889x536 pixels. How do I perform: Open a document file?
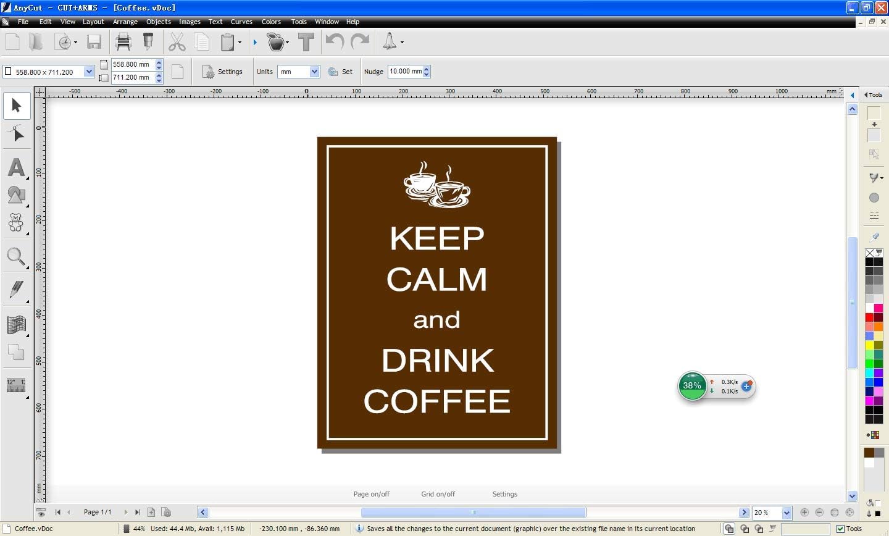click(x=36, y=42)
